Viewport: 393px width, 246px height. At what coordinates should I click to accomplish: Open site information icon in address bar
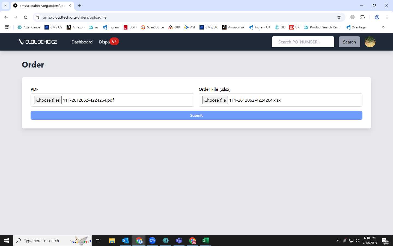(x=37, y=17)
